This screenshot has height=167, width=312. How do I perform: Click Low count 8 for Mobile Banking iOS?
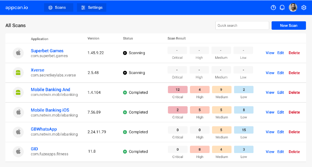pos(244,110)
